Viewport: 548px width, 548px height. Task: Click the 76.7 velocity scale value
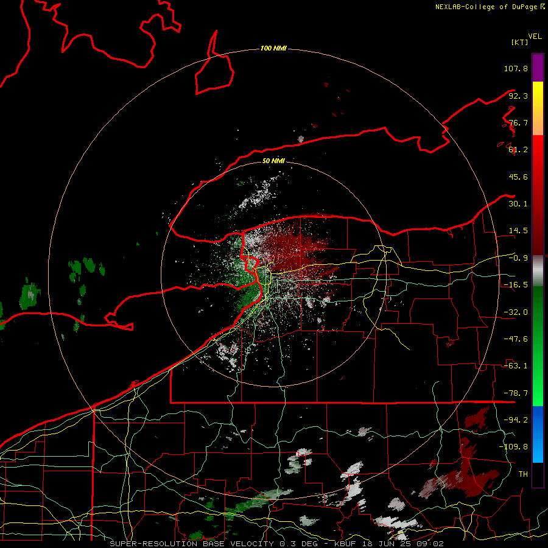[x=518, y=122]
